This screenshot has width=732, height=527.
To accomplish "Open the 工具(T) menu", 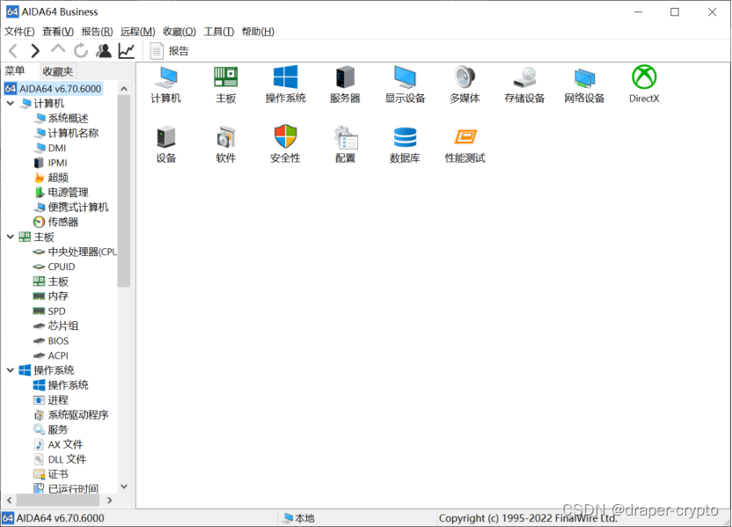I will [x=219, y=32].
